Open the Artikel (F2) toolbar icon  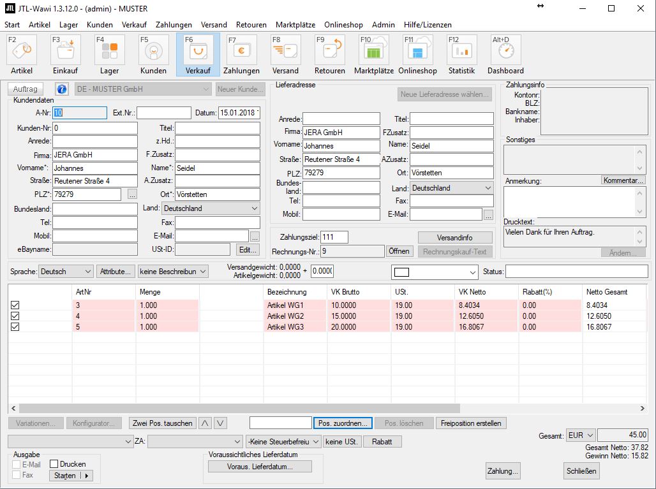coord(22,55)
